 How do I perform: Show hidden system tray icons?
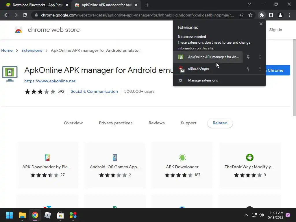click(x=246, y=215)
